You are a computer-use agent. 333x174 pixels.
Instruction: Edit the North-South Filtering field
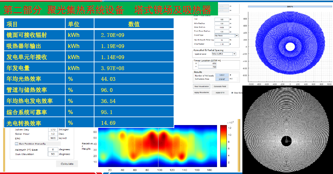tap(222, 40)
